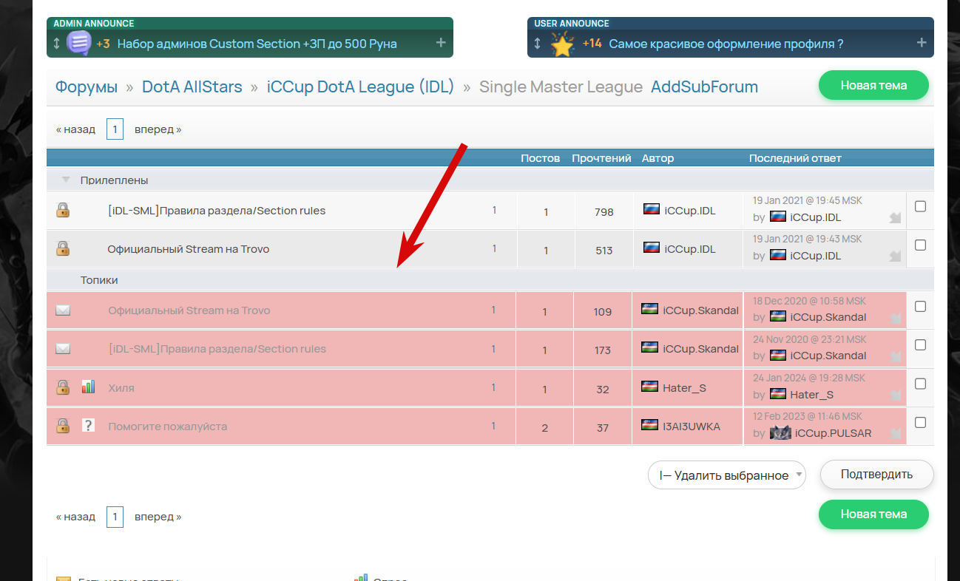Sort by Прочтений column header

[x=601, y=158]
